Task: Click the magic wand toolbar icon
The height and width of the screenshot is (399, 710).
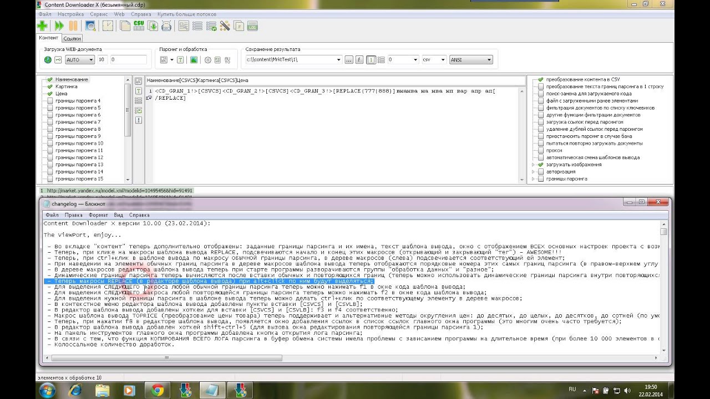Action: [x=225, y=25]
